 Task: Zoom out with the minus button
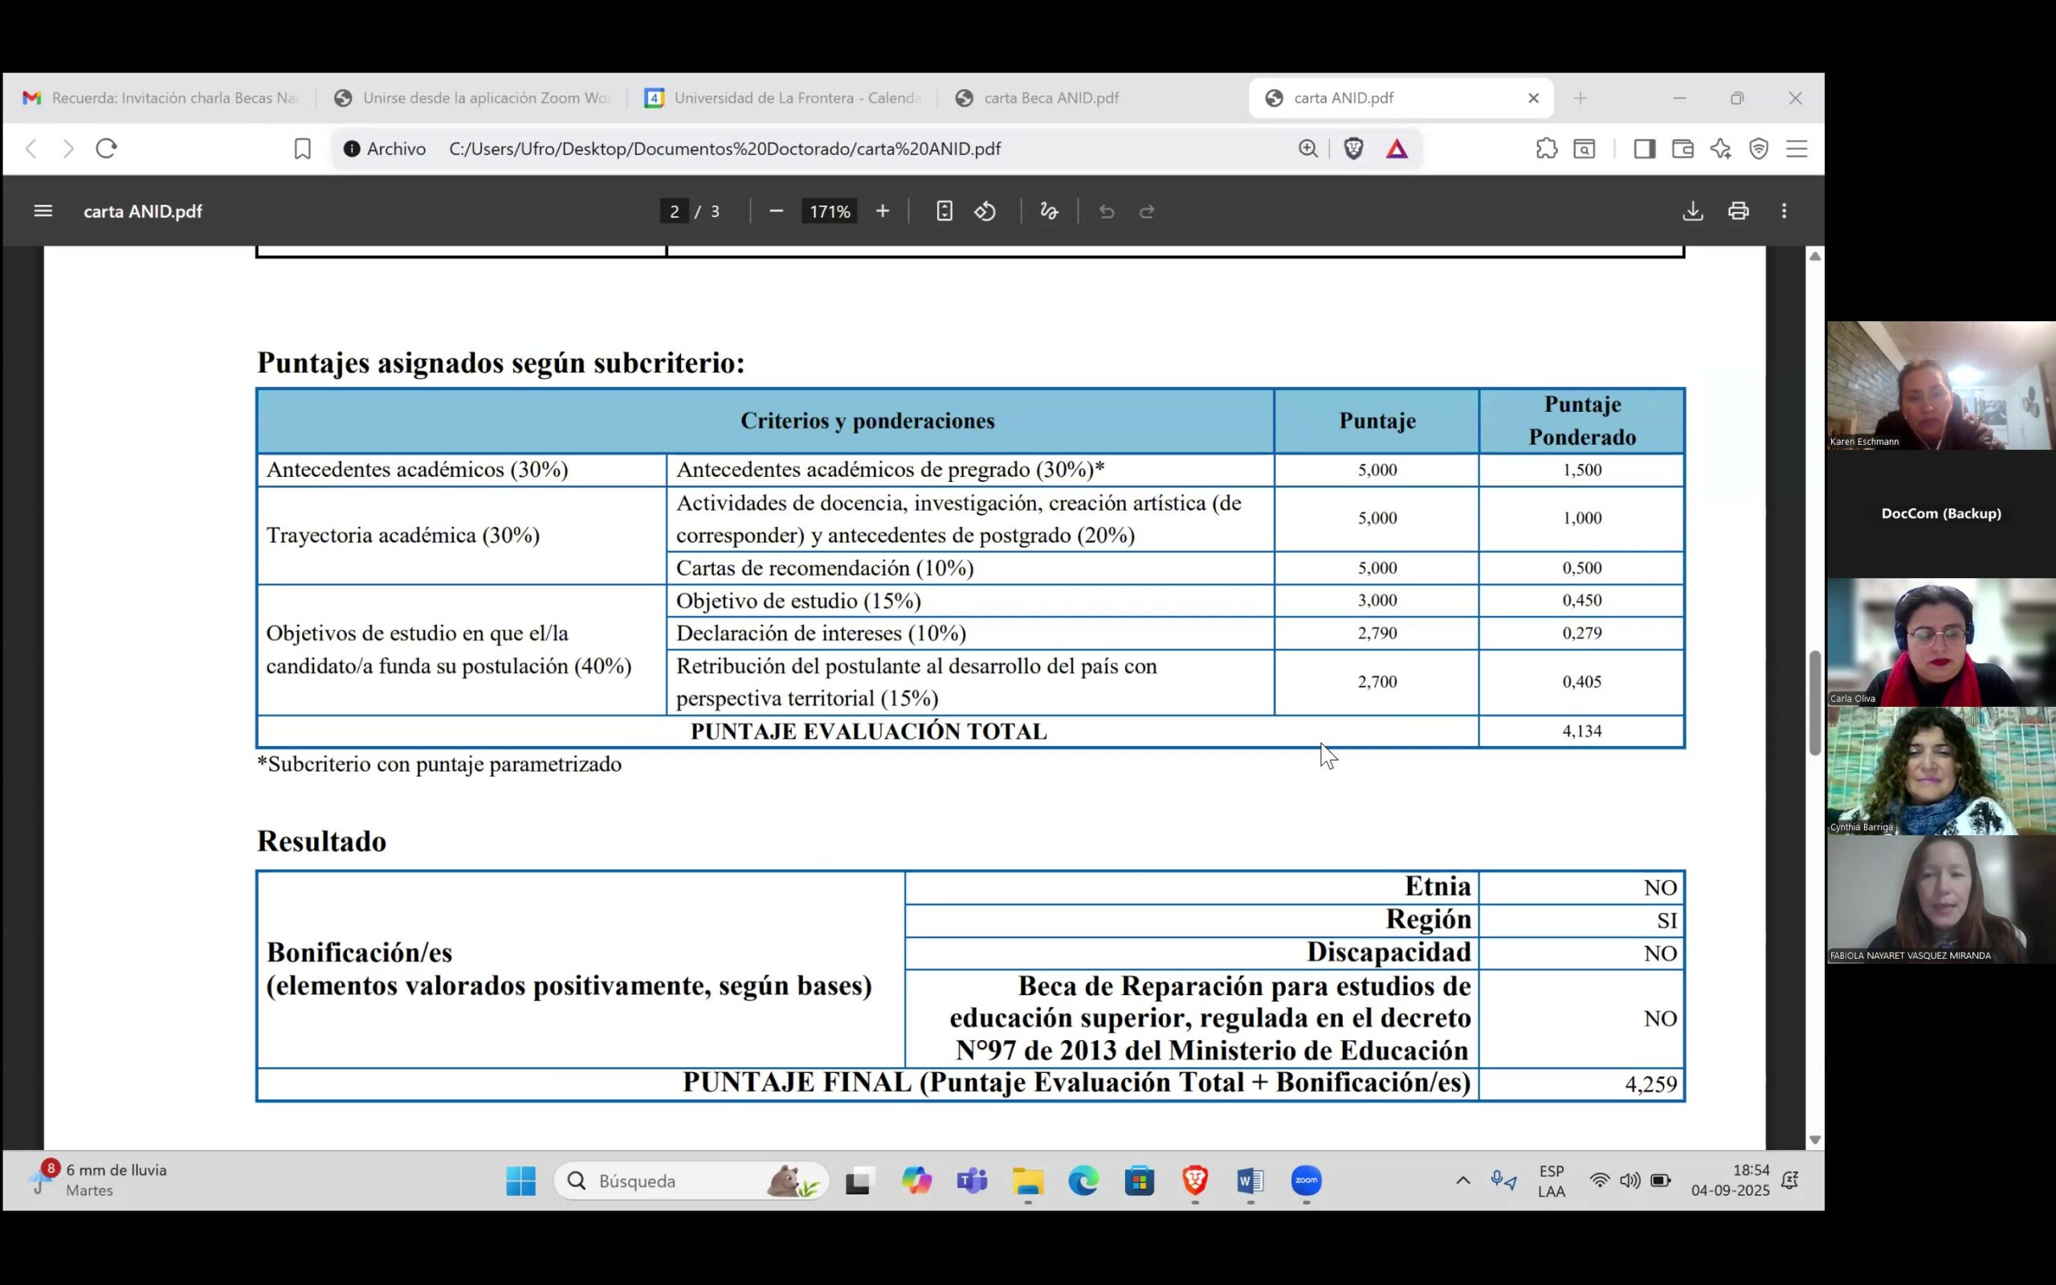tap(776, 210)
